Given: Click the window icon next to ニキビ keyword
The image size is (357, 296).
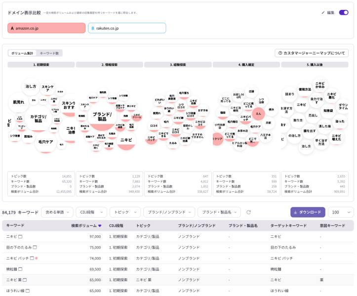Looking at the screenshot, I should 20,237.
